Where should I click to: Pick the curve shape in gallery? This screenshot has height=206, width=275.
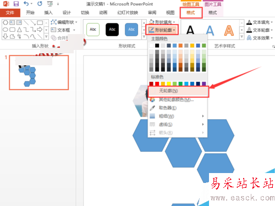click(33, 36)
